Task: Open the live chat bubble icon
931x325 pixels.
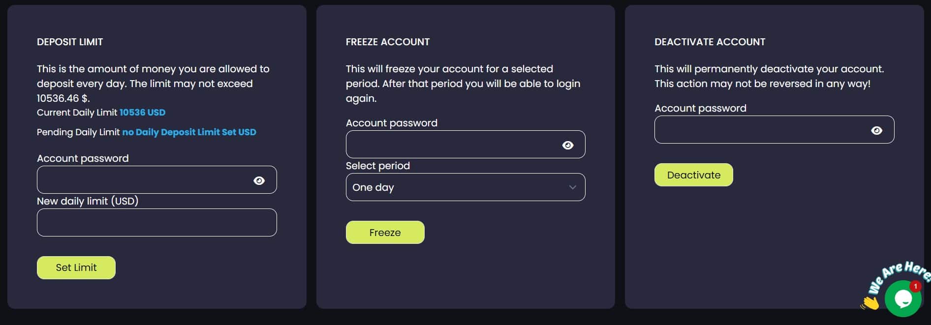Action: (x=903, y=299)
